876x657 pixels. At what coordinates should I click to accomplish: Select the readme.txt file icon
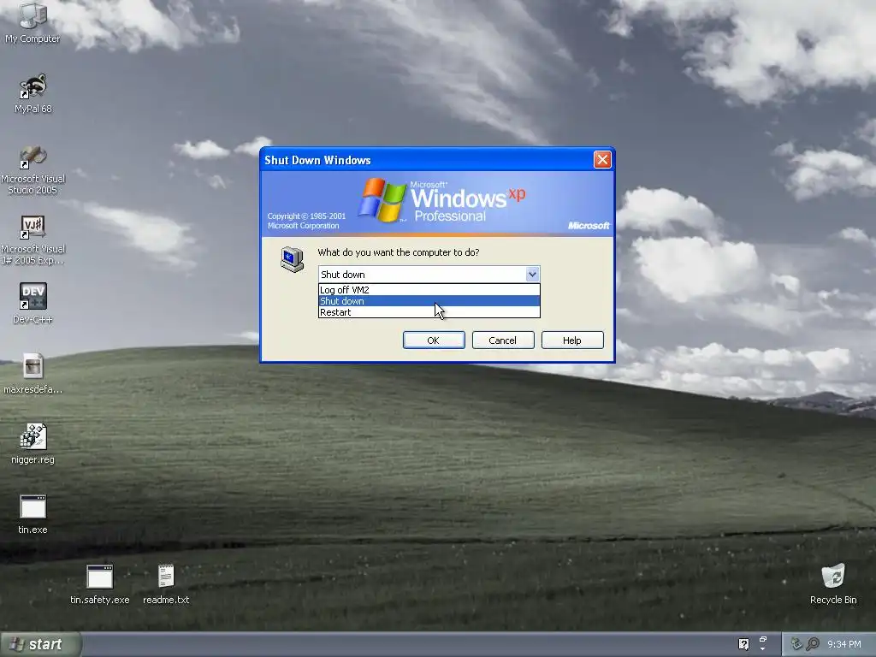tap(166, 583)
